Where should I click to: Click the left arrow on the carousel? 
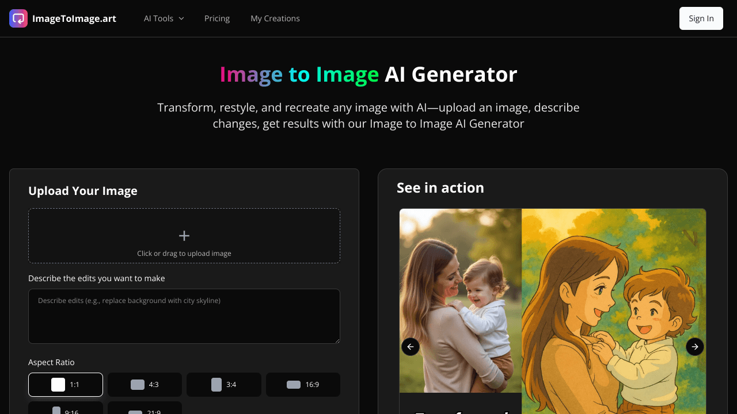411,346
